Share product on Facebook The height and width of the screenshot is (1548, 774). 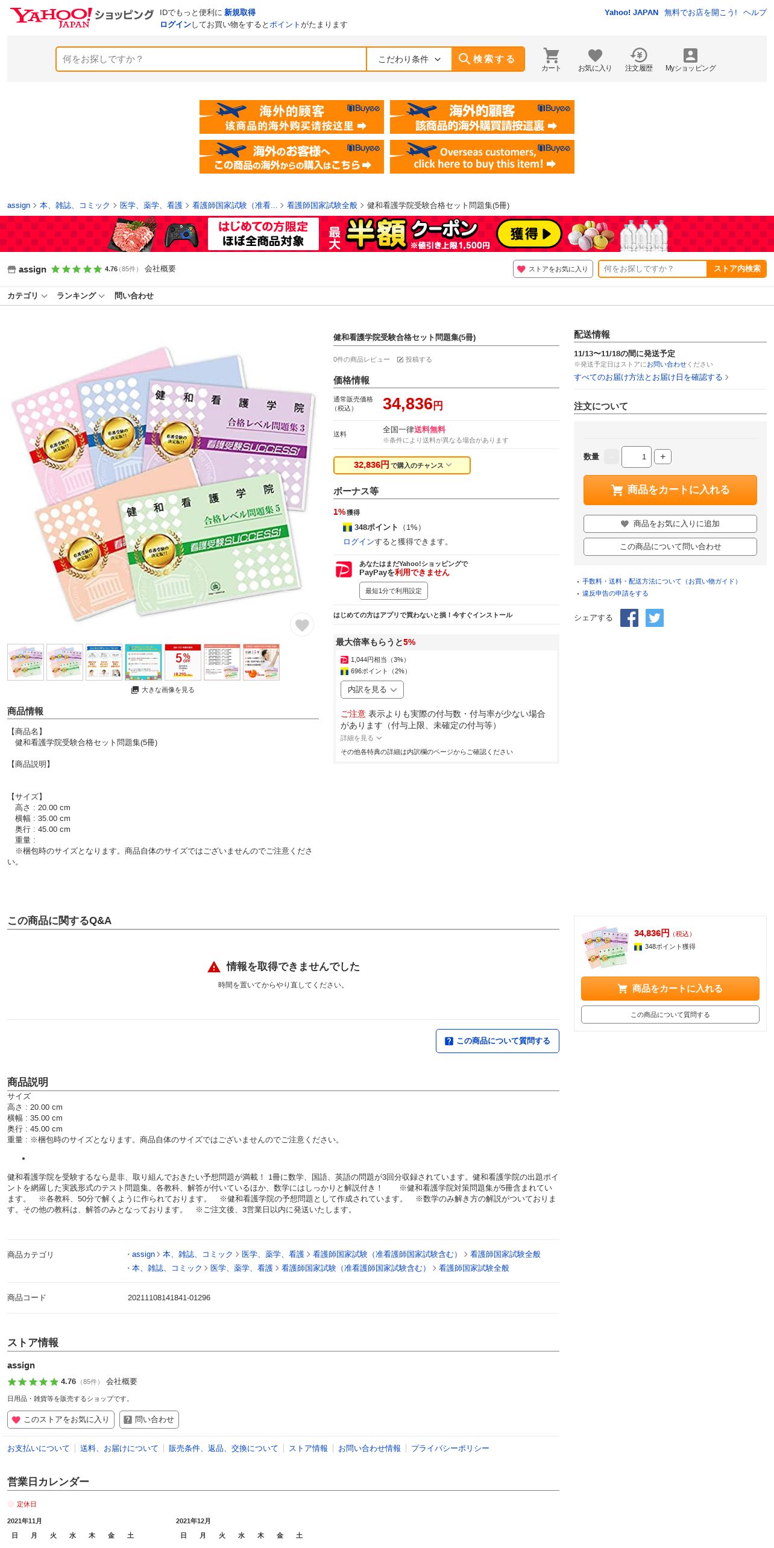pos(629,618)
